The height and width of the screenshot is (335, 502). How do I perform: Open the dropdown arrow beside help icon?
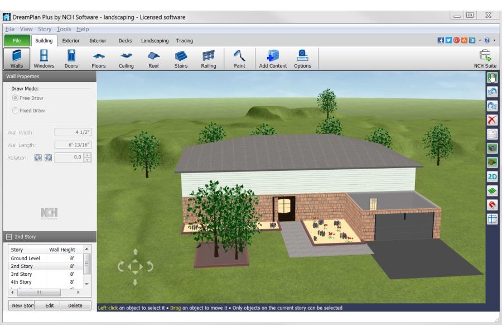pyautogui.click(x=495, y=40)
